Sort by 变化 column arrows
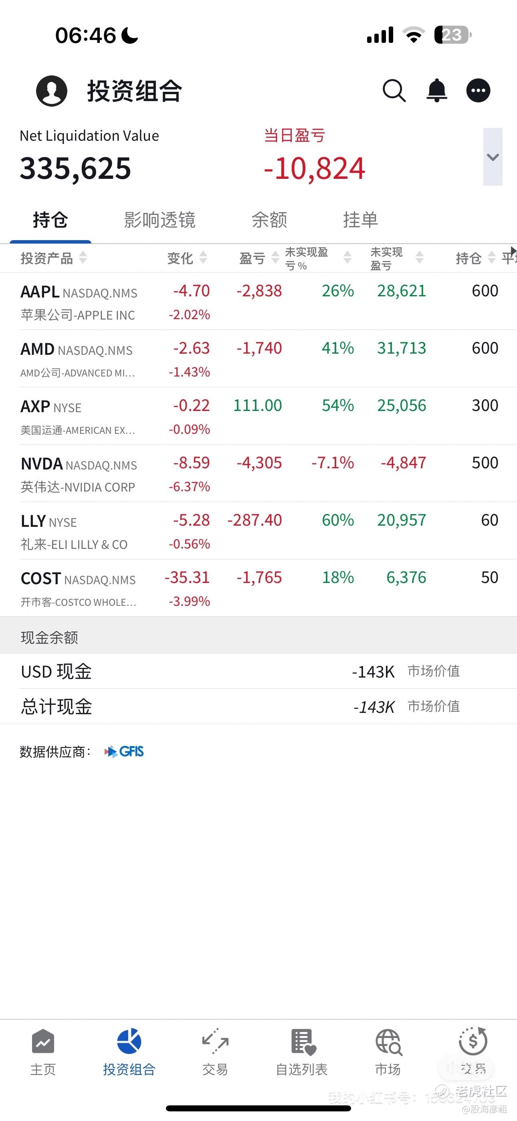 tap(203, 258)
